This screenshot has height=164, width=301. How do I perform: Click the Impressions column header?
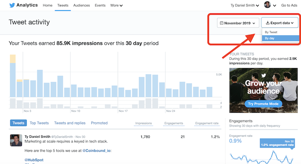143,123
